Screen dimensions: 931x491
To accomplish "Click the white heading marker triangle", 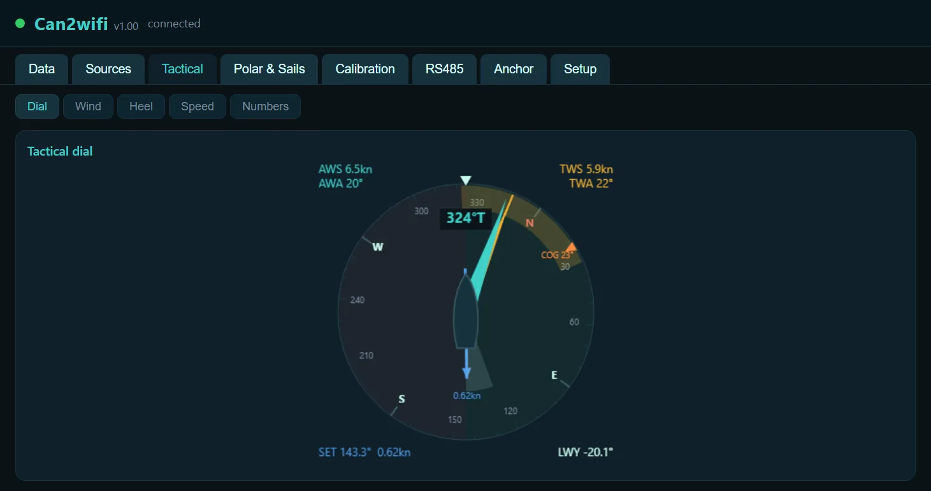I will [466, 180].
